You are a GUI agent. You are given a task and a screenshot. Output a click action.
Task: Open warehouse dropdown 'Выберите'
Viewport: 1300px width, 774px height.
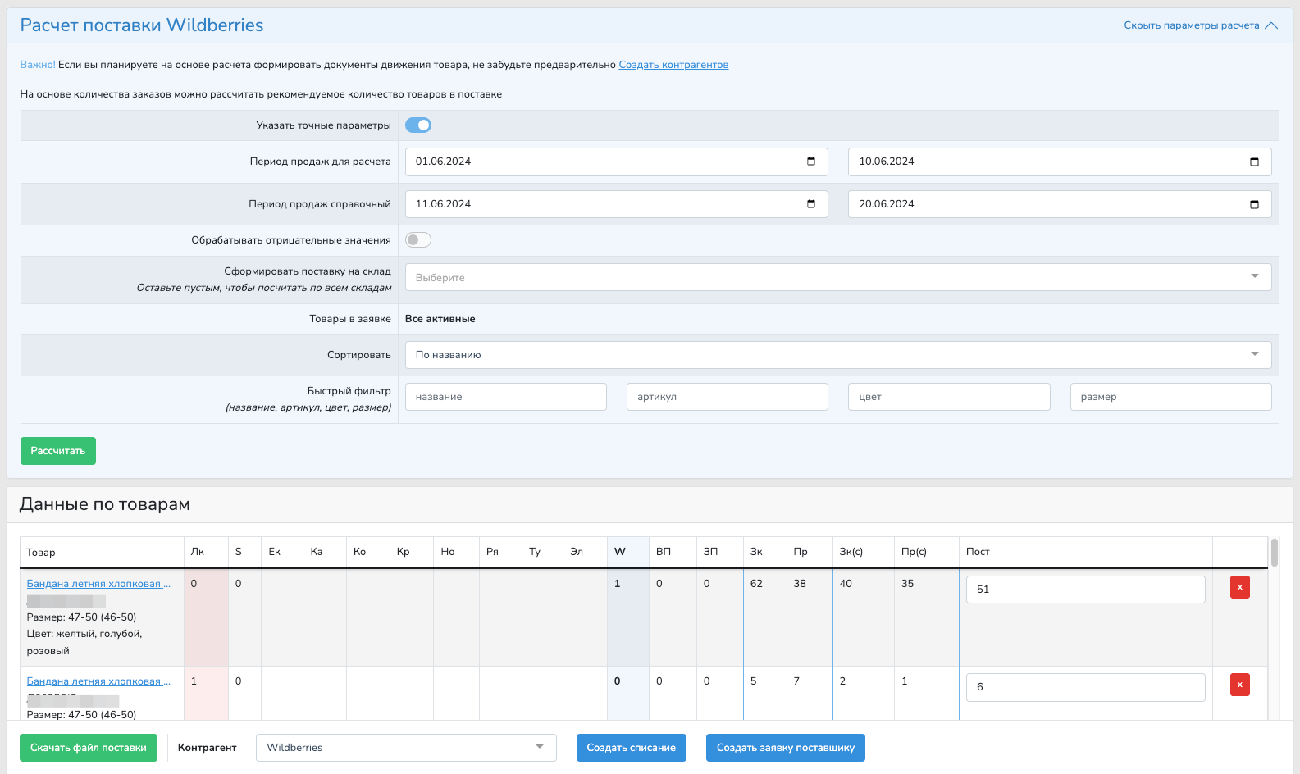[837, 277]
